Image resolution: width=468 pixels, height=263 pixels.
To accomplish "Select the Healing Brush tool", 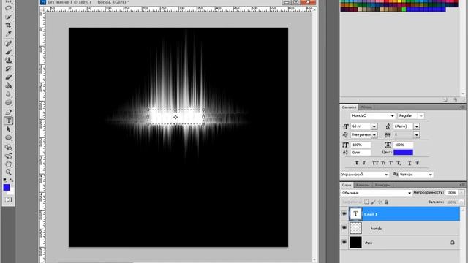I will click(x=8, y=44).
